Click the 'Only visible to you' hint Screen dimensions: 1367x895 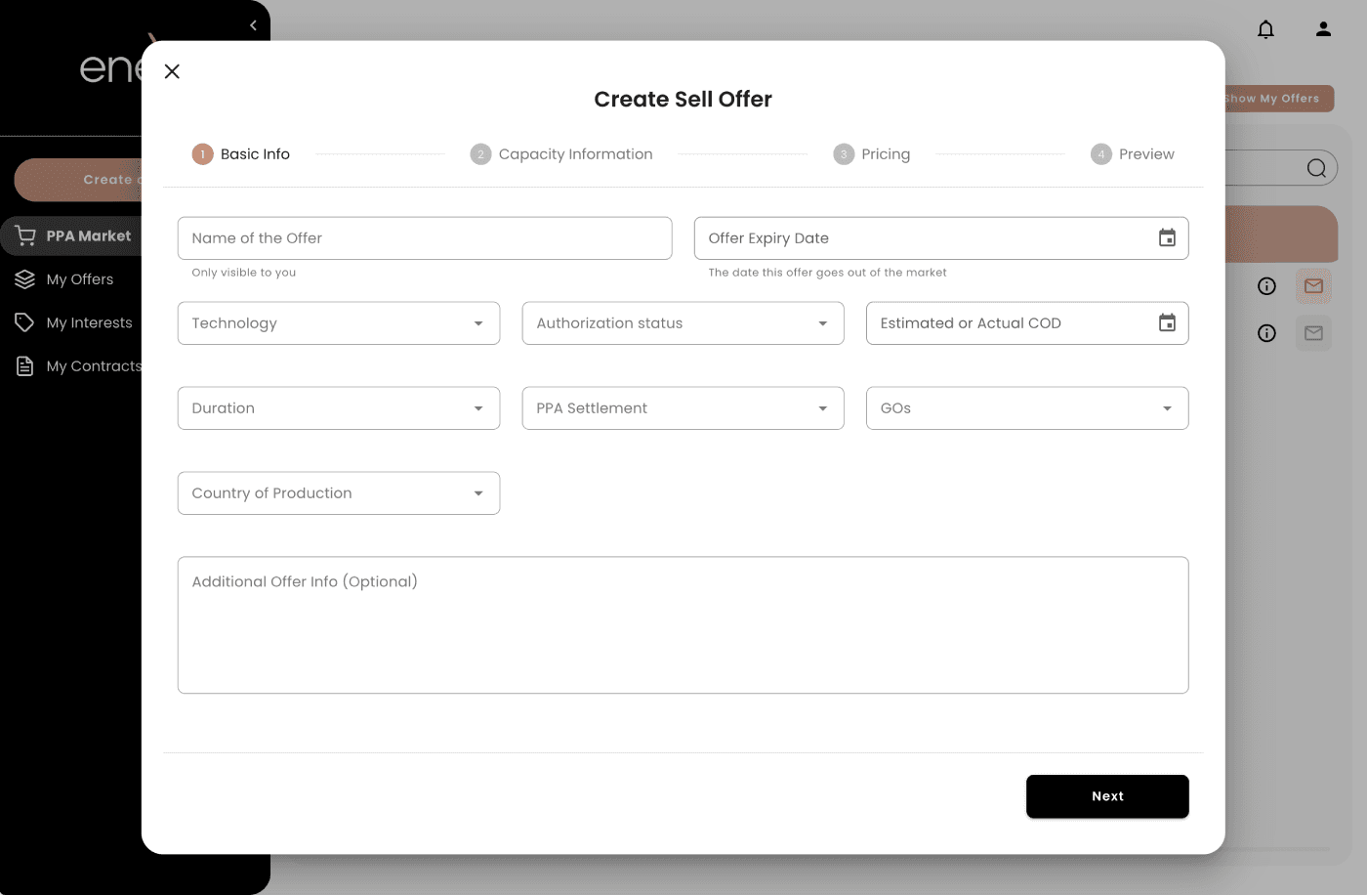point(244,273)
